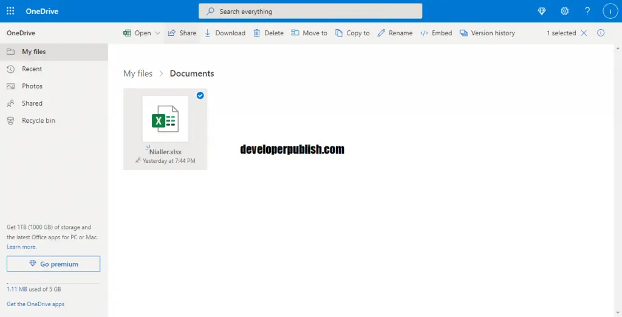Open Version history
Viewport: 622px width, 317px height.
(487, 33)
